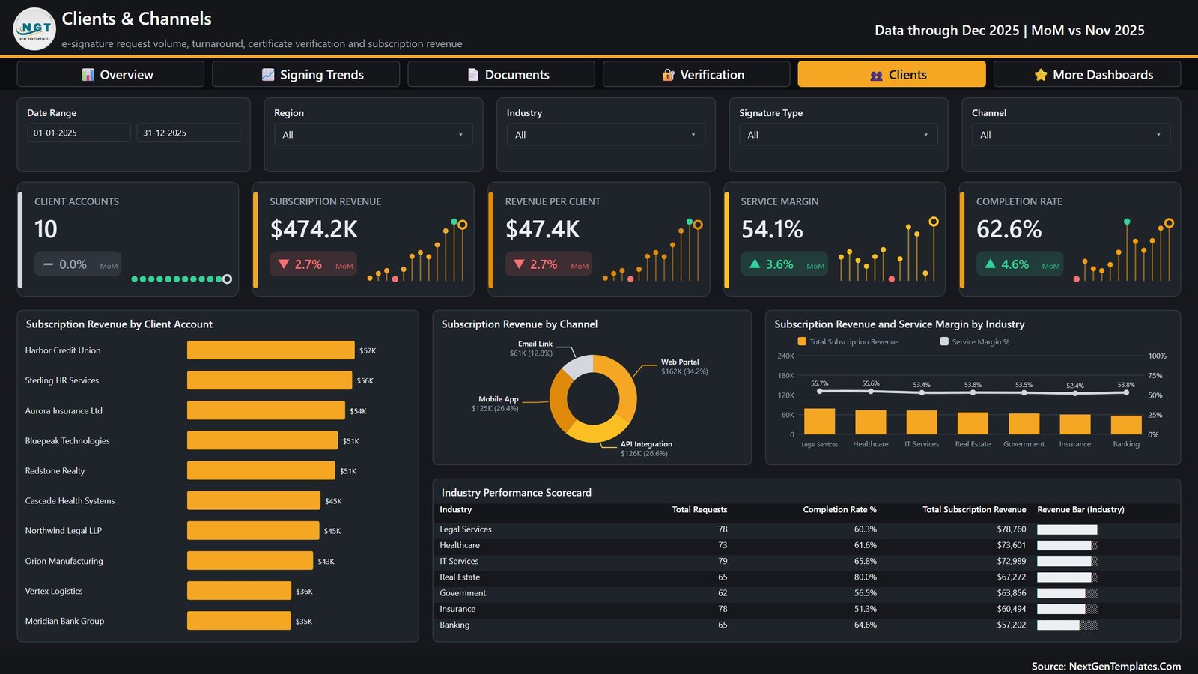Screen dimensions: 1198x674
Task: Click the red down arrow under Revenue Per Client
Action: [x=519, y=264]
